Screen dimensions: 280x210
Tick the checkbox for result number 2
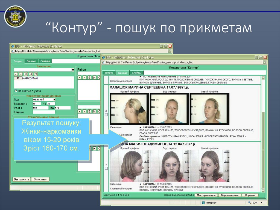point(106,114)
